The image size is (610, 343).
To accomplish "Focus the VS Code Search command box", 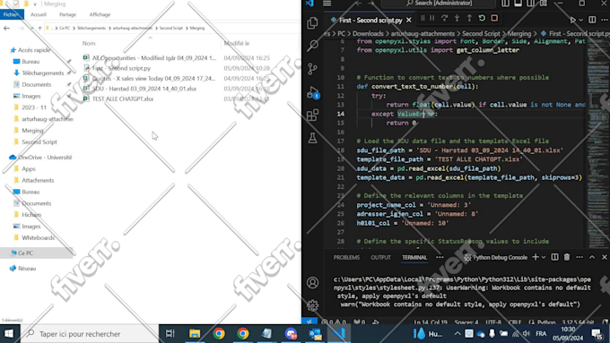I will 439,4.
